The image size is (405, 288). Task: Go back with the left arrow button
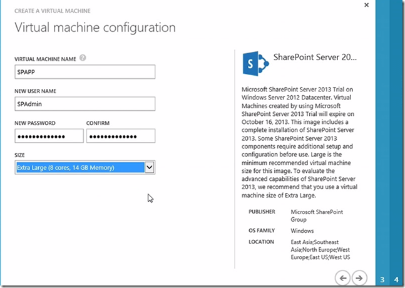[342, 278]
